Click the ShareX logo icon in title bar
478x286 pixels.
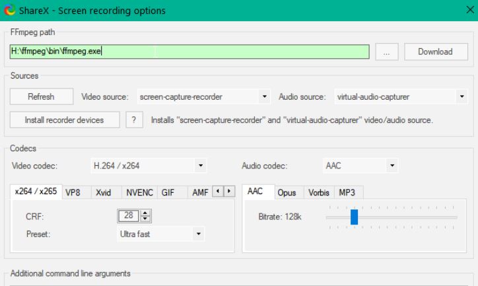point(9,10)
